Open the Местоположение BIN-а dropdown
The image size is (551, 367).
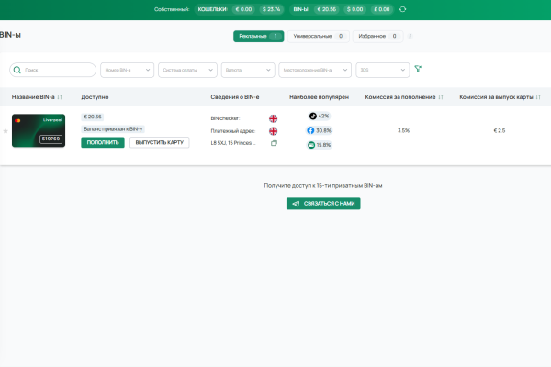(315, 70)
